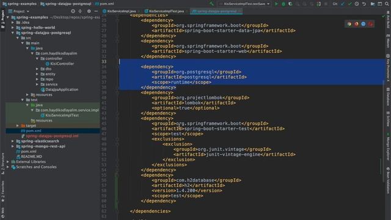
Task: Open in Firefox browser icon in editor
Action: pyautogui.click(x=356, y=24)
